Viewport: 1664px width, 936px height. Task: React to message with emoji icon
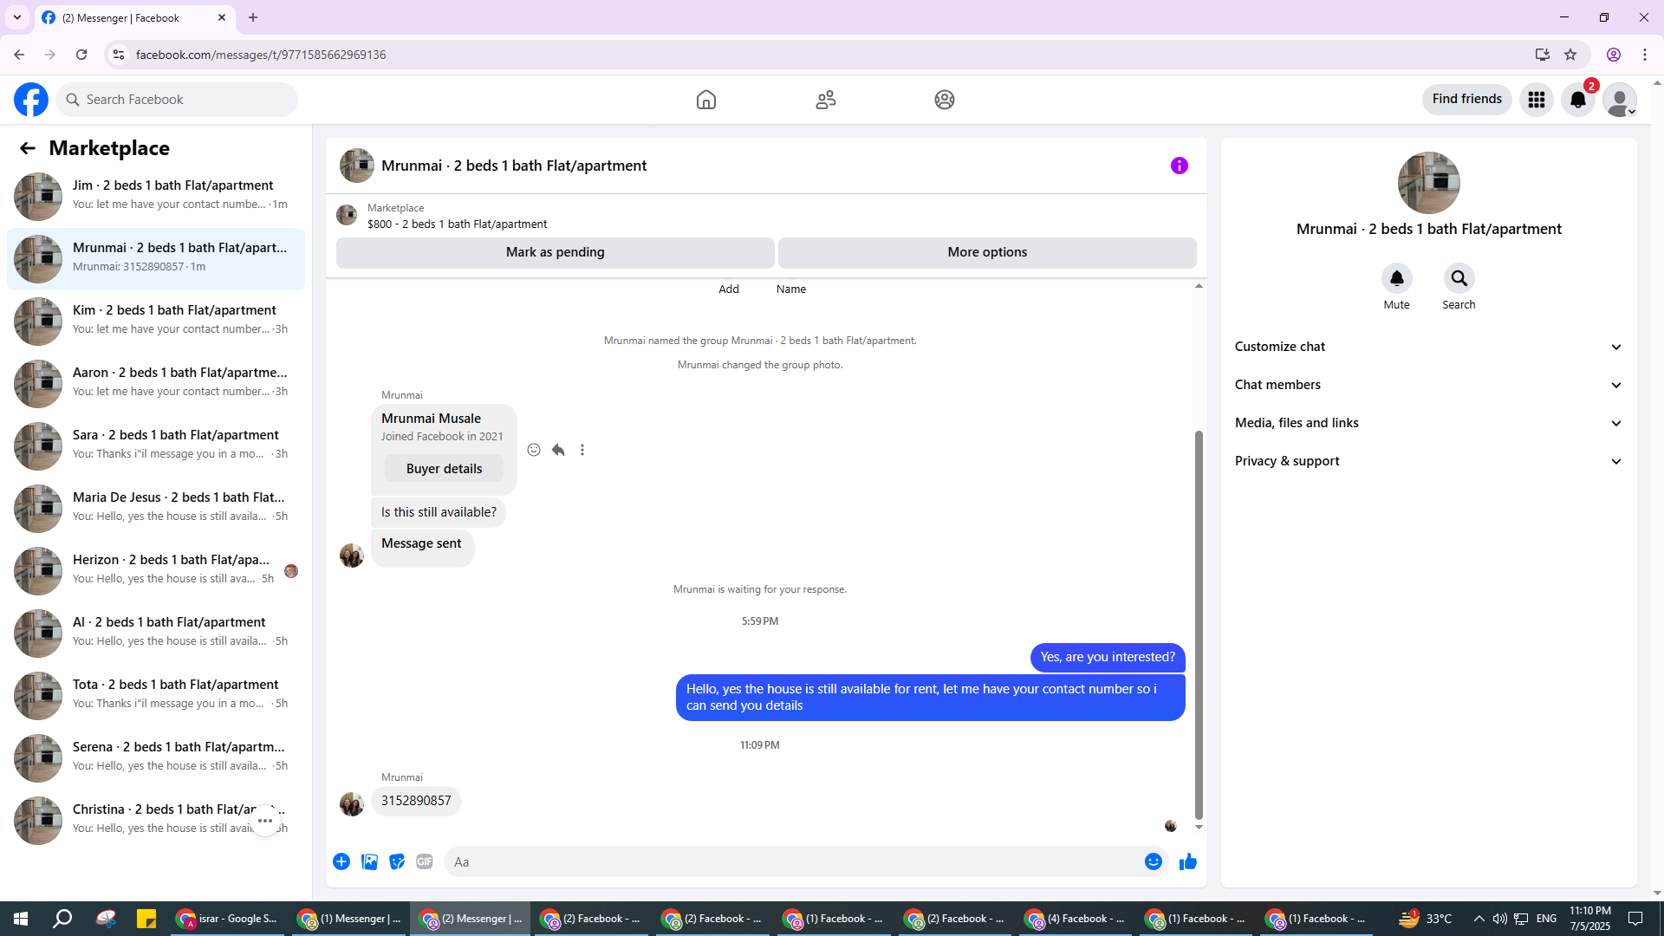click(534, 450)
